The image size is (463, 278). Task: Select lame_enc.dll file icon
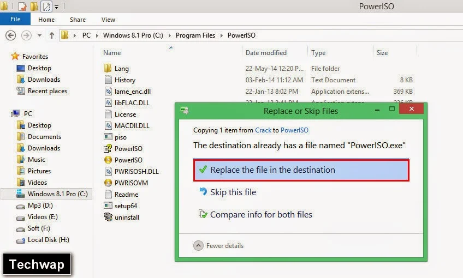(x=108, y=92)
